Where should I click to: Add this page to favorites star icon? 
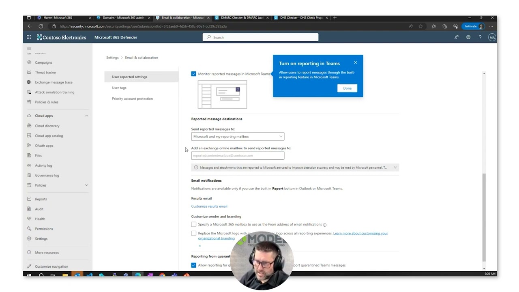pyautogui.click(x=421, y=26)
